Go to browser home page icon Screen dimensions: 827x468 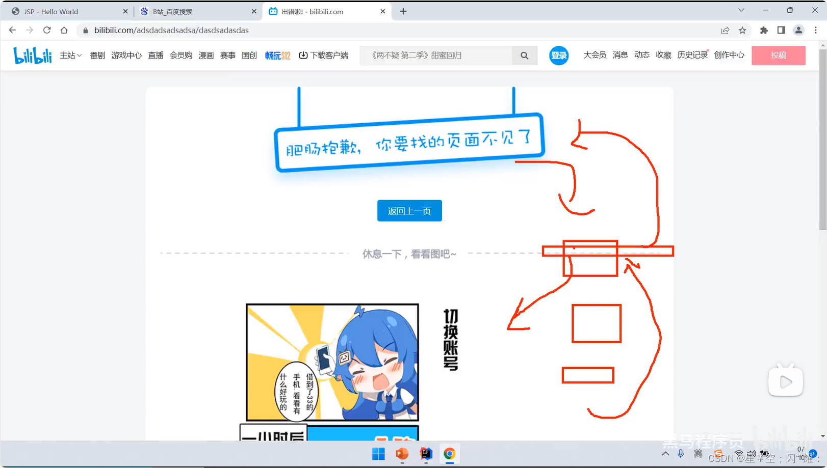point(64,30)
